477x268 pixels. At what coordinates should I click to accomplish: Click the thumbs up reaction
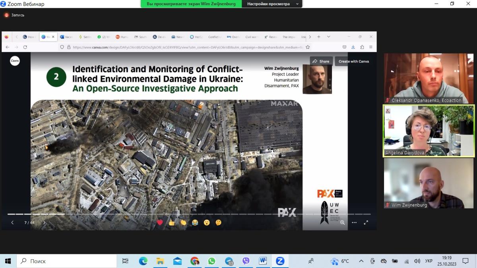(x=172, y=223)
